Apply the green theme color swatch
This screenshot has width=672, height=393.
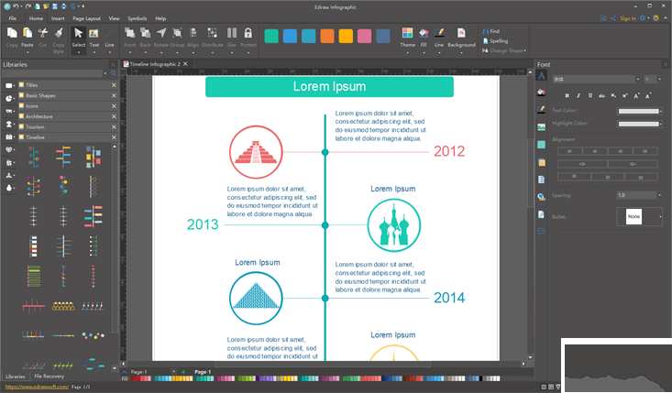click(271, 36)
